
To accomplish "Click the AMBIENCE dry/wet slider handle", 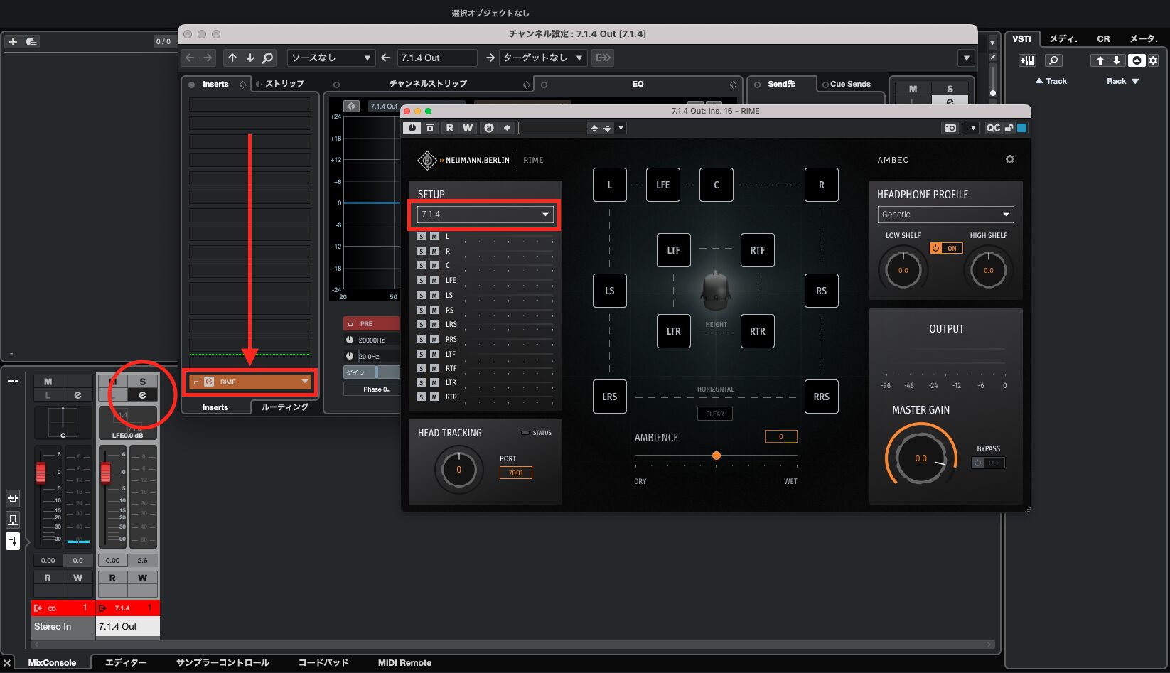I will click(x=717, y=456).
